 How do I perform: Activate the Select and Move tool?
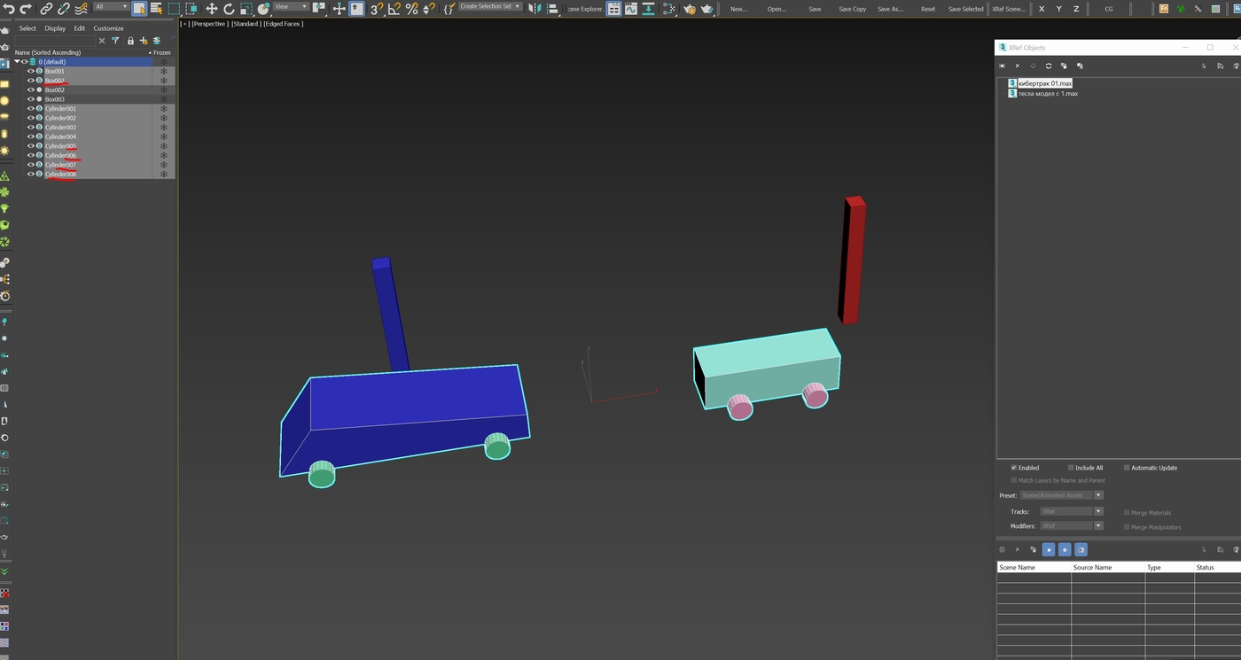click(x=212, y=8)
